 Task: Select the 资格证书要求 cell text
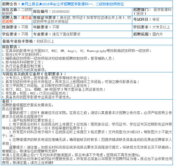coord(82,19)
